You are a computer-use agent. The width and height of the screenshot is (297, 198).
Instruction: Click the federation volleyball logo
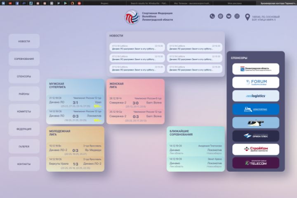[132, 17]
